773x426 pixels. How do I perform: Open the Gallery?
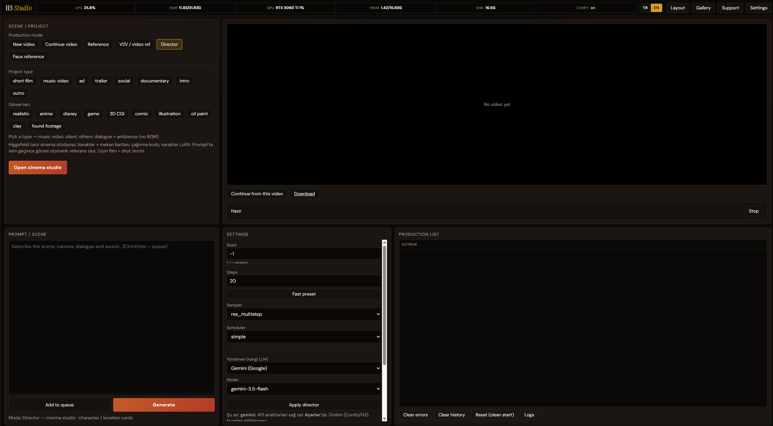(703, 8)
